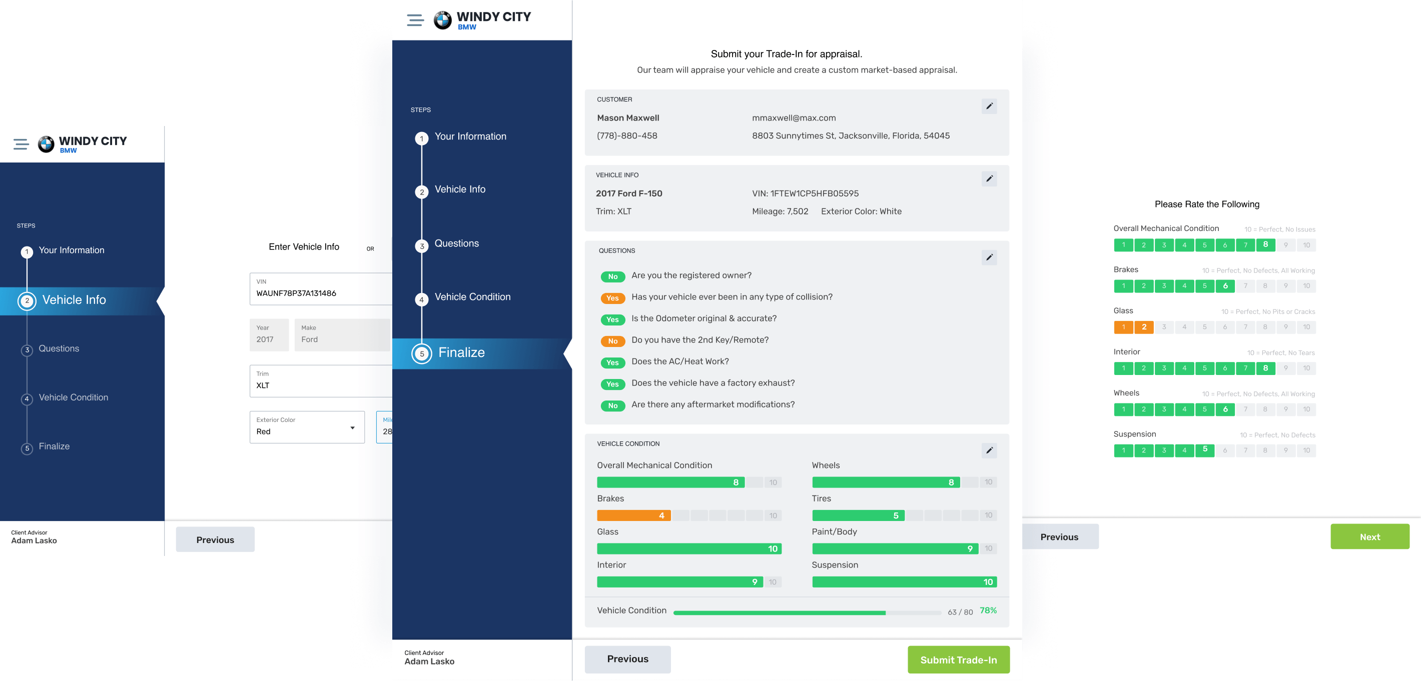Toggle 'No' badge for registered owner question
The width and height of the screenshot is (1421, 681).
612,276
